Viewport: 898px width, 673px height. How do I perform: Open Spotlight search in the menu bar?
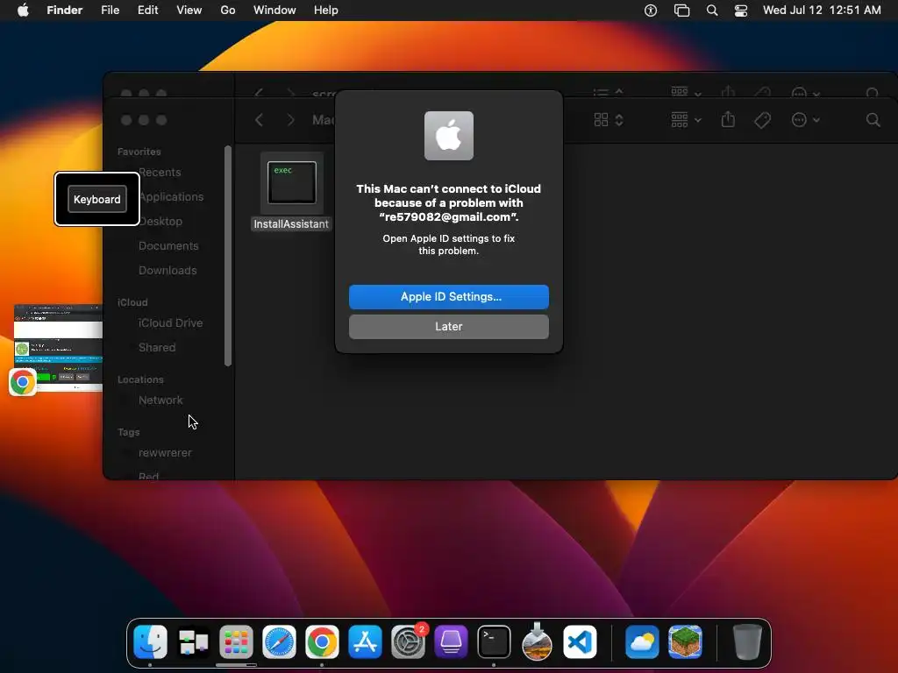712,11
